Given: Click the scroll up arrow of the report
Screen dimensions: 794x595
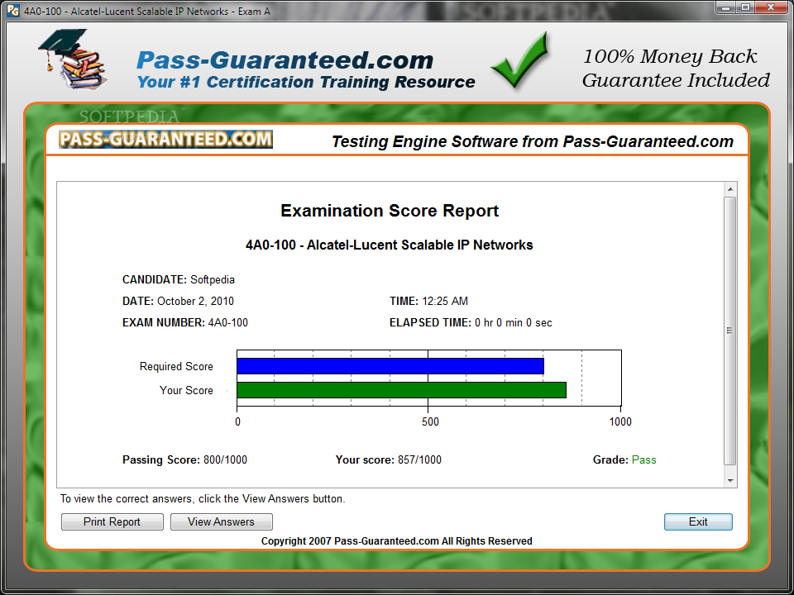Looking at the screenshot, I should click(729, 190).
